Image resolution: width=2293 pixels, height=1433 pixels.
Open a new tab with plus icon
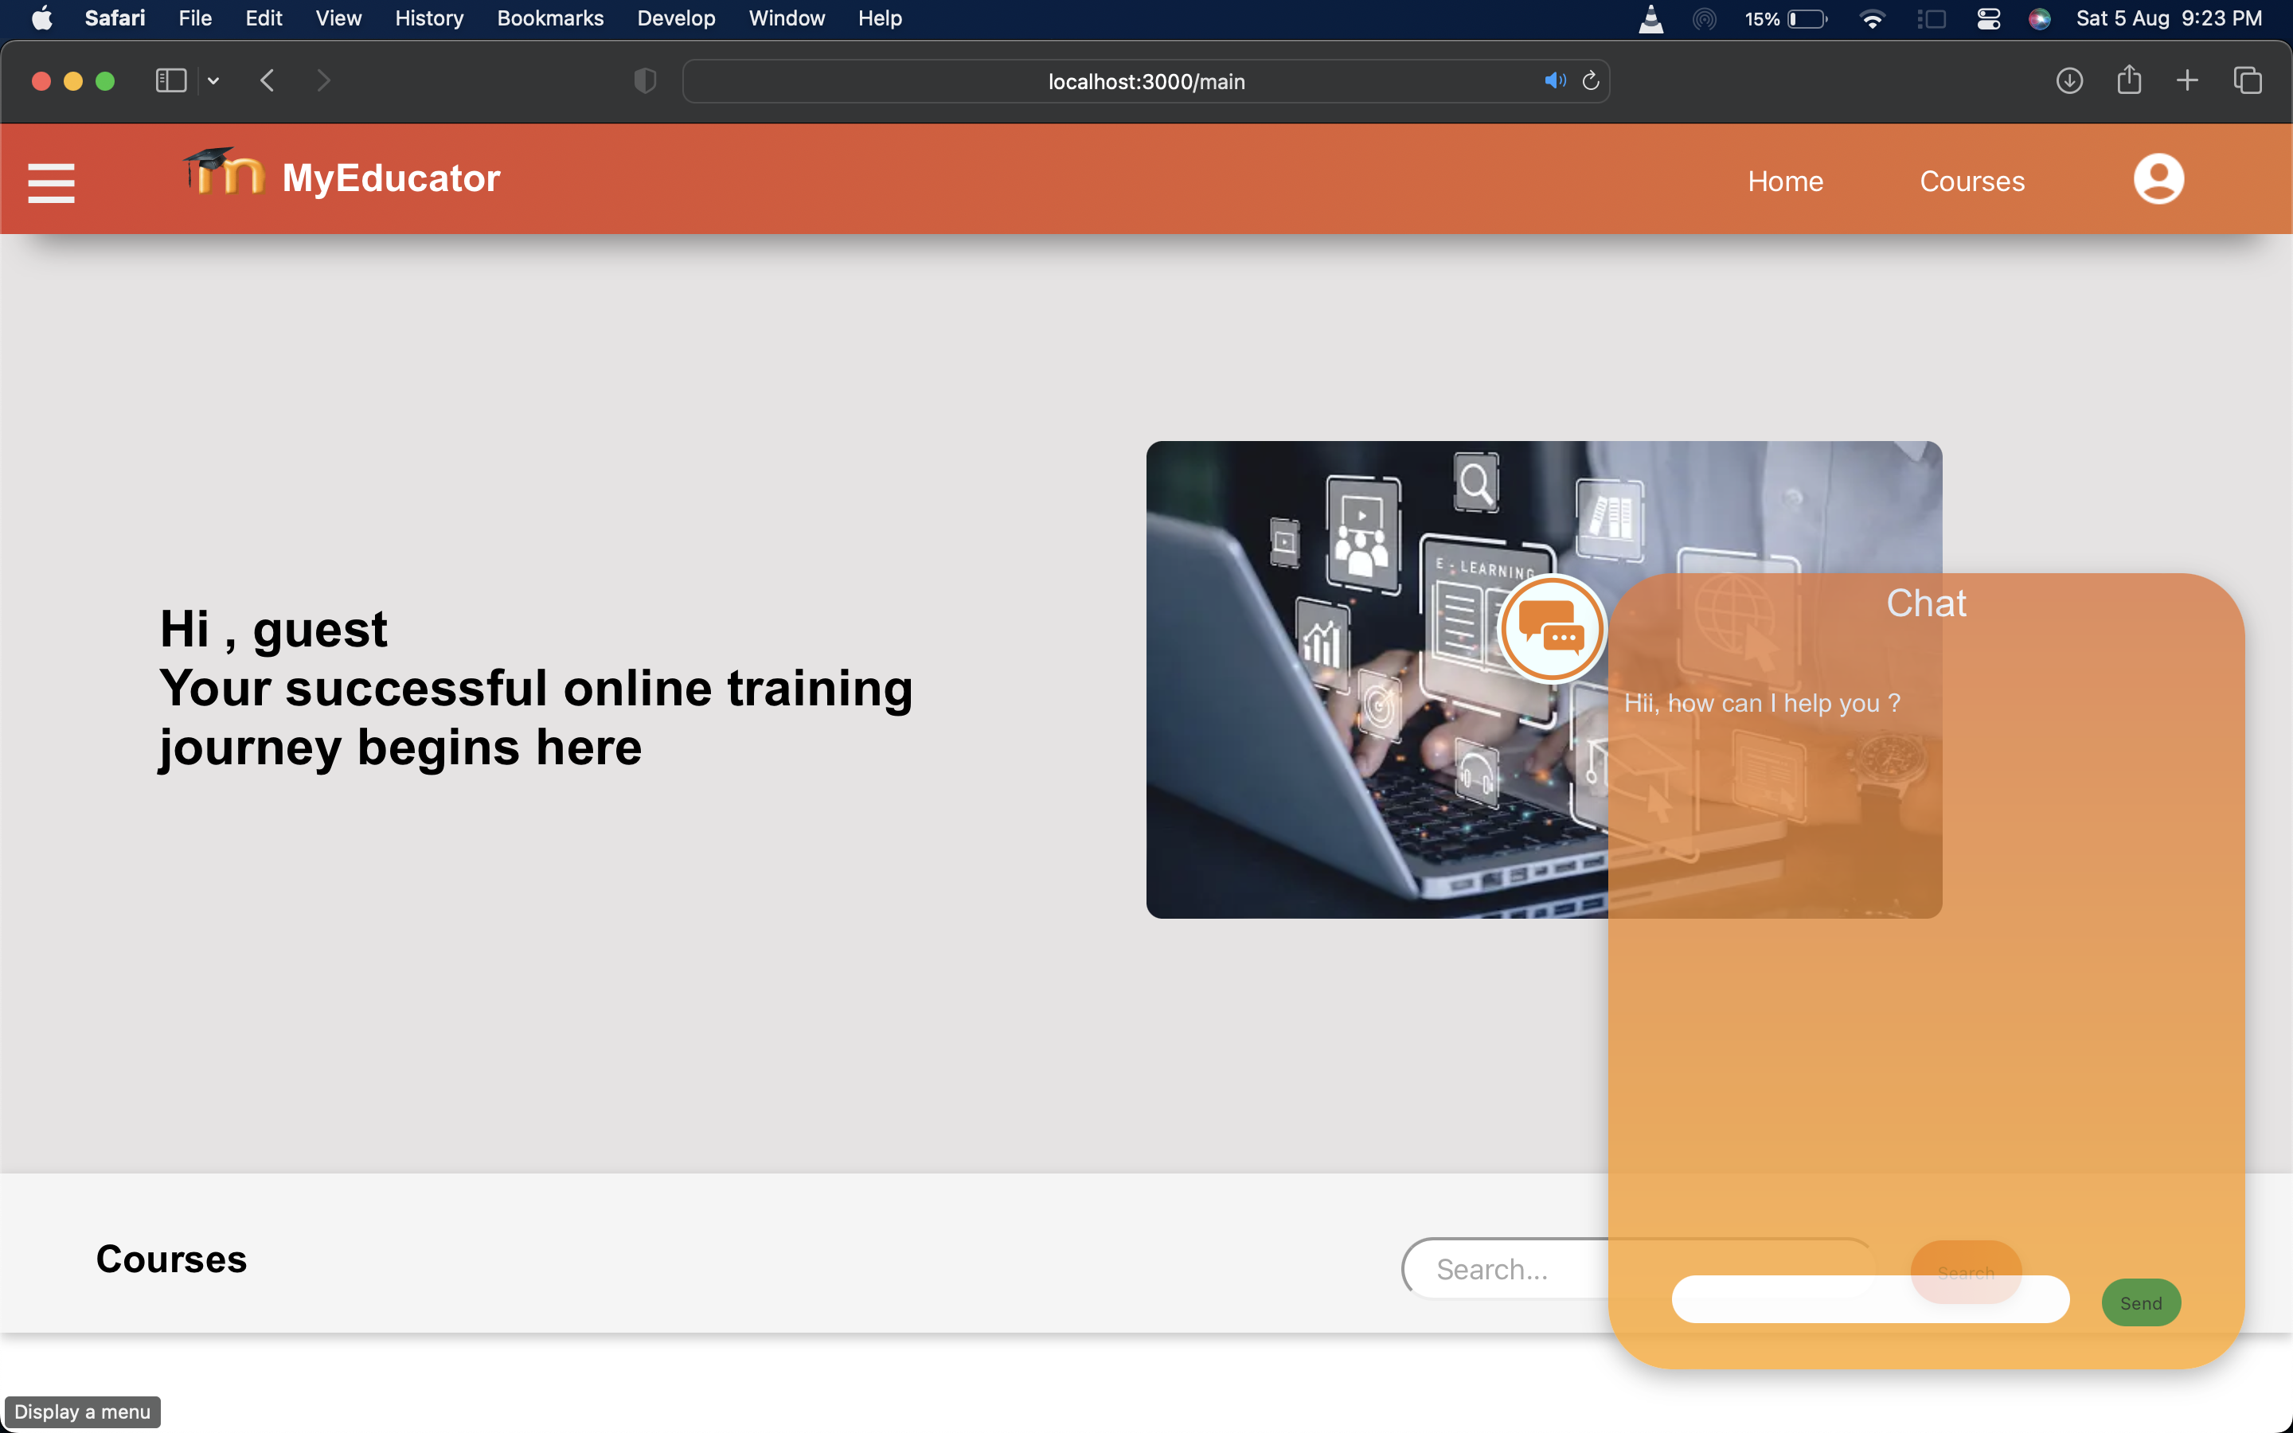(x=2187, y=81)
